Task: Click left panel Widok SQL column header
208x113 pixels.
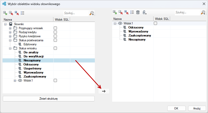Action: click(62, 20)
